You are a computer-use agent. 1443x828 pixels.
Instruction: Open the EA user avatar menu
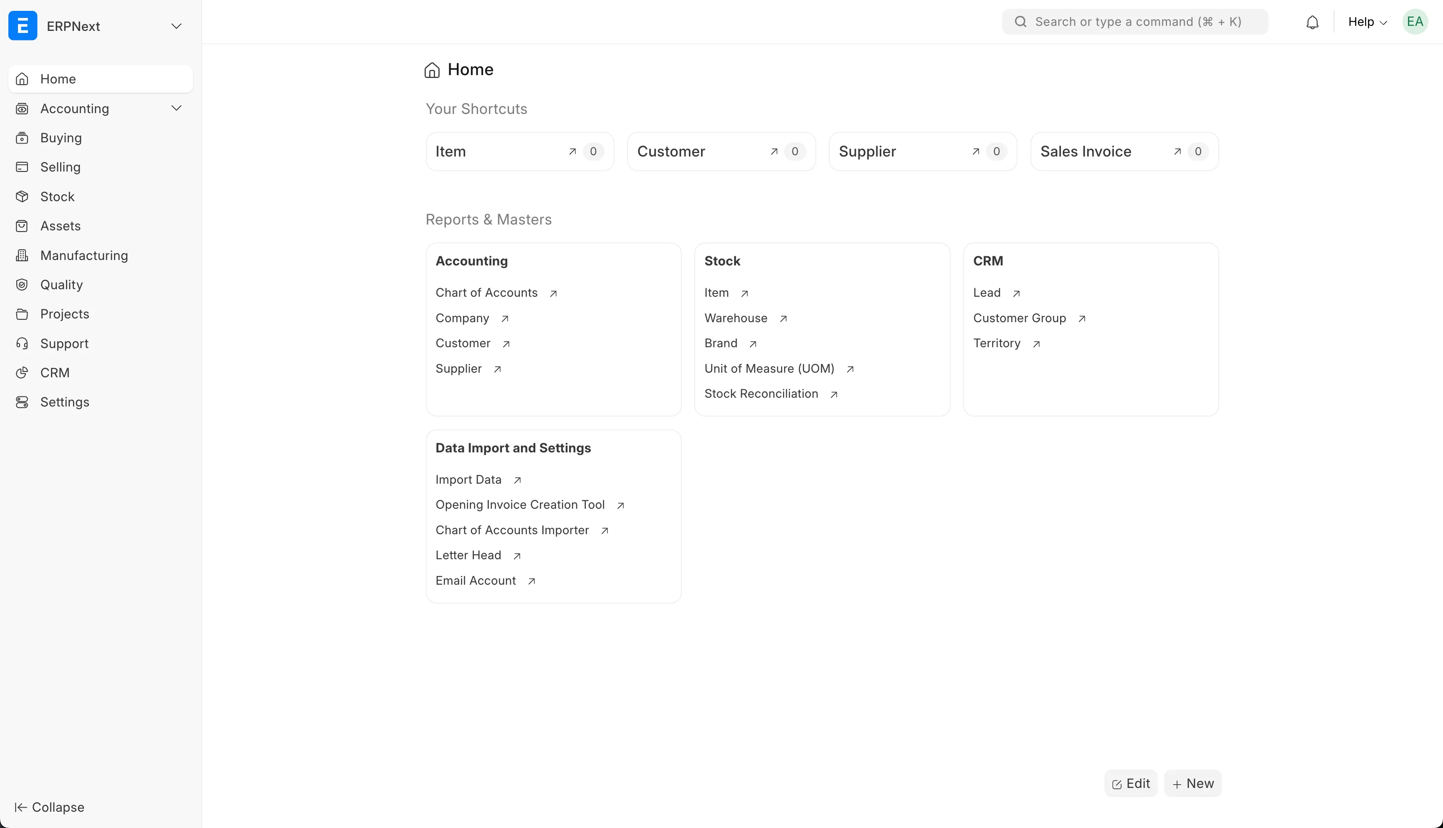[1415, 22]
